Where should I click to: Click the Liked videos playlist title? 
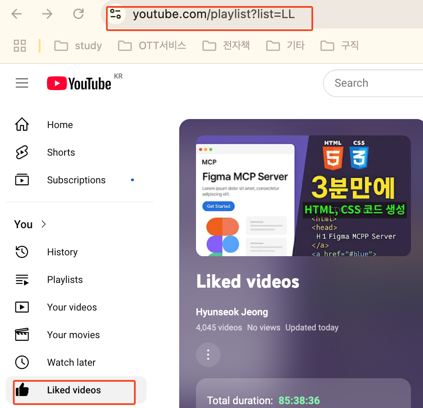[x=248, y=281]
